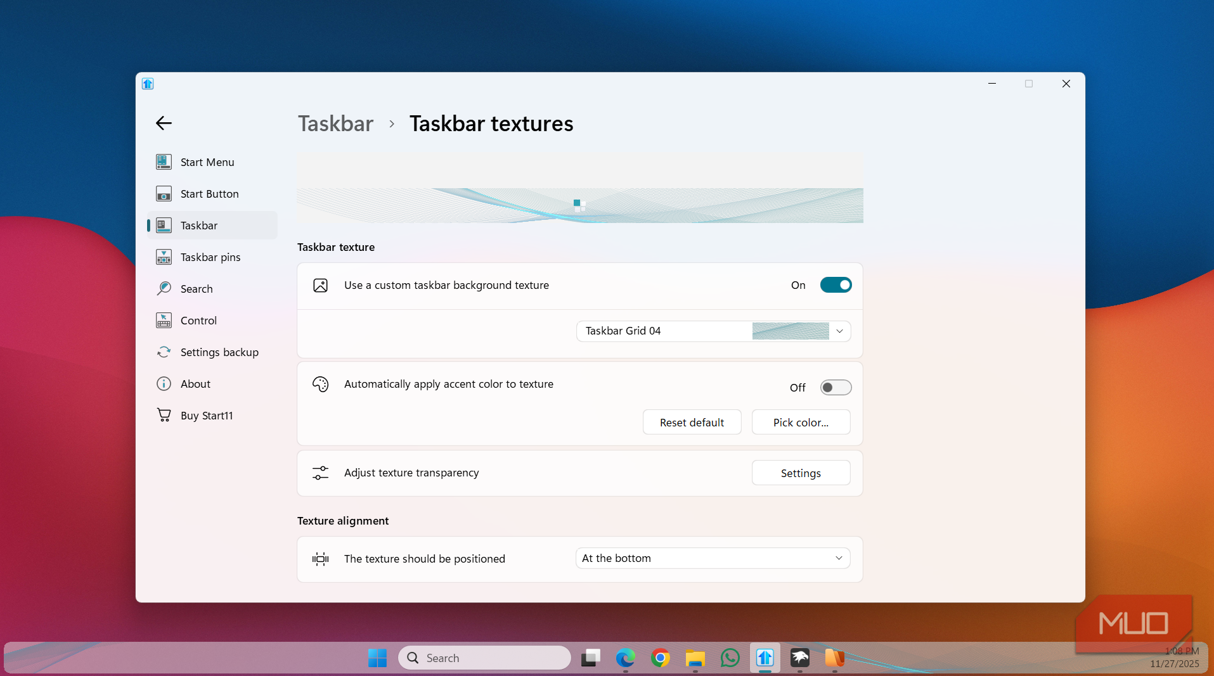Click the back arrow icon

point(164,123)
